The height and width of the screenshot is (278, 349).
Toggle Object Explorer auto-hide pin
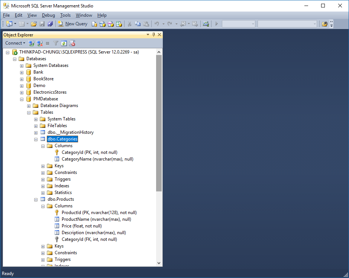click(154, 35)
